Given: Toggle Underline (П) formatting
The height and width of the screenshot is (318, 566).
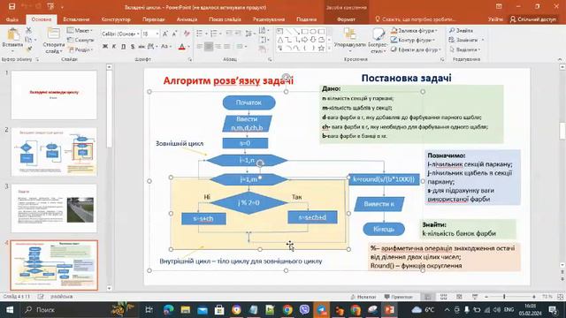Looking at the screenshot, I should [x=124, y=47].
